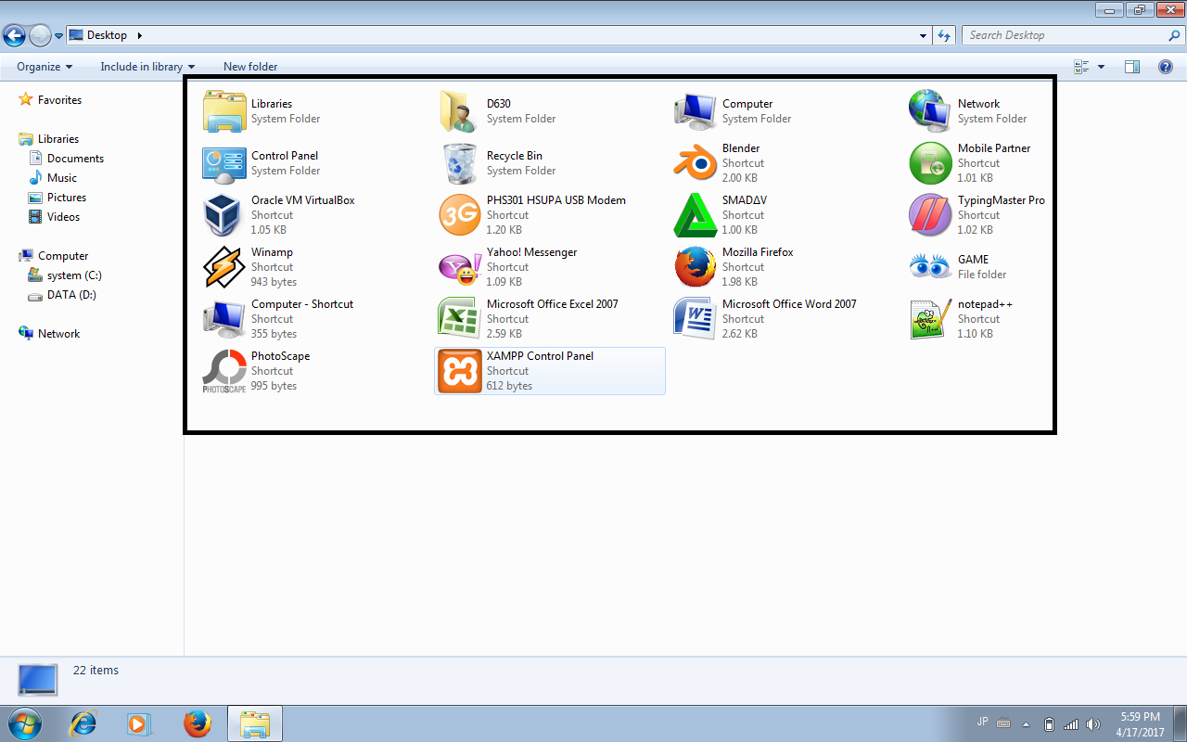Click the notepad++ shortcut icon
Screen dimensions: 1187x742
(931, 319)
